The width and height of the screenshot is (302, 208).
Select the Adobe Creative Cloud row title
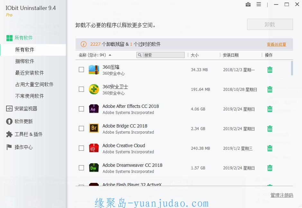(x=124, y=146)
